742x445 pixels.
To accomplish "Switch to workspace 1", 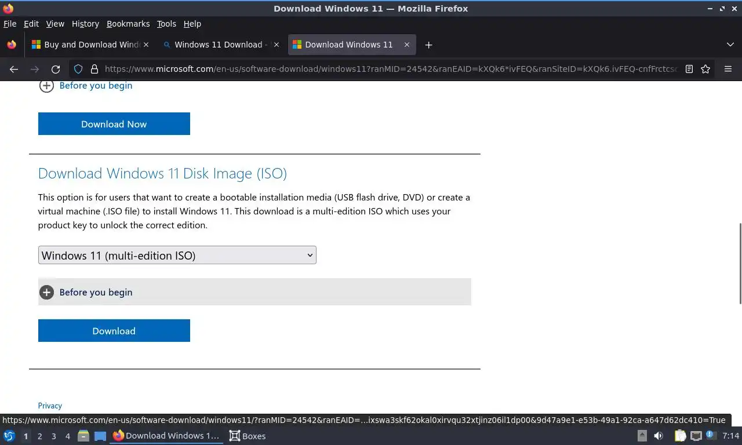I will (x=26, y=436).
